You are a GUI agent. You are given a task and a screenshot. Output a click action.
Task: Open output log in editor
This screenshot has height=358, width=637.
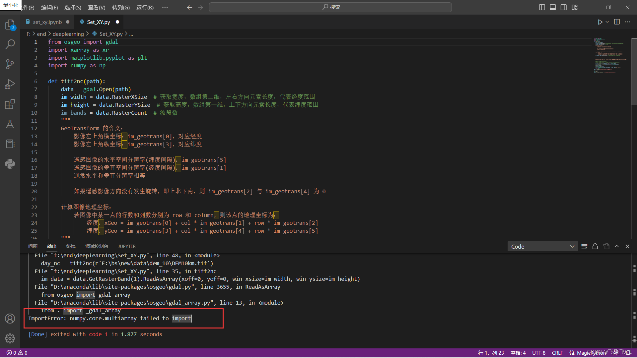click(x=606, y=246)
